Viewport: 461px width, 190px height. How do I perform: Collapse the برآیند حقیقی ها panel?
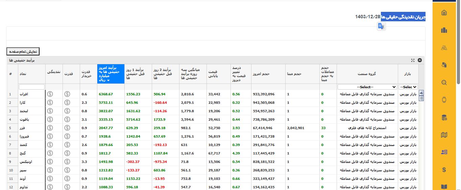tap(420, 60)
